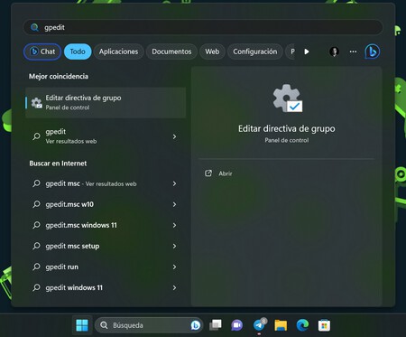Screen dimensions: 406x337
Task: Expand the 'gpedit run' suggestion arrow
Action: pos(174,267)
